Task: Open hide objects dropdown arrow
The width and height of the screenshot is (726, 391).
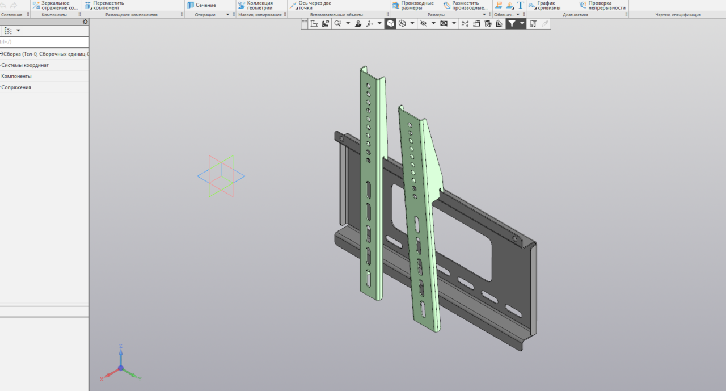Action: [x=433, y=23]
